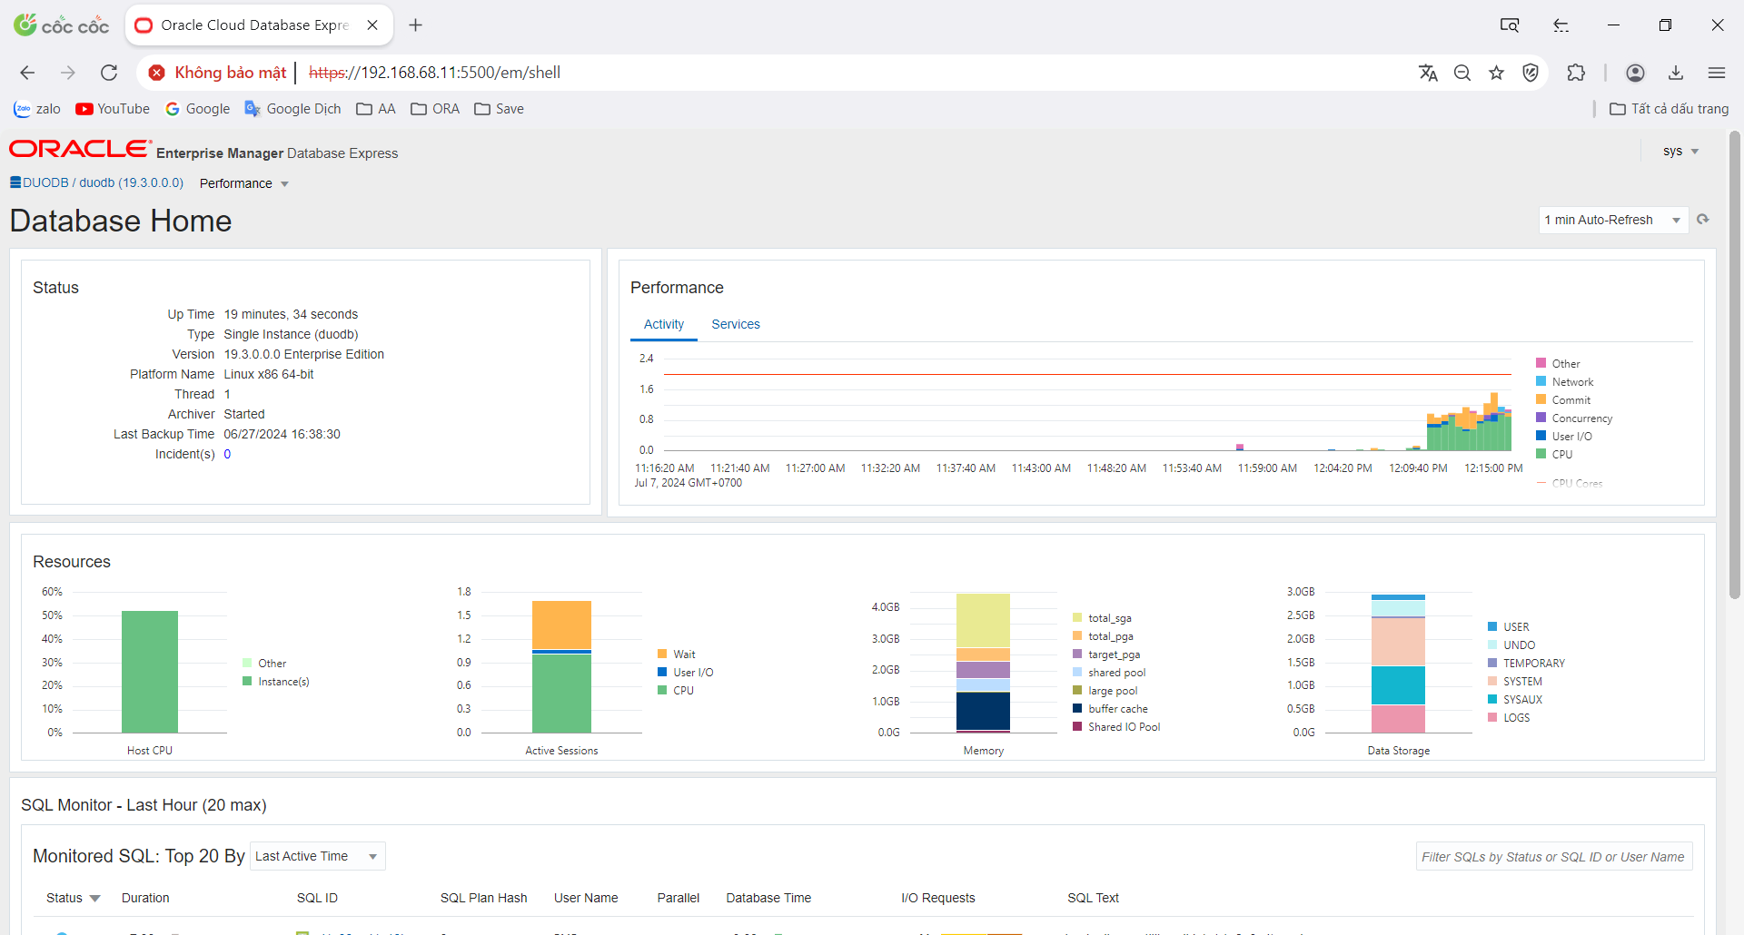Open the downloads icon
1744x935 pixels.
pos(1676,73)
